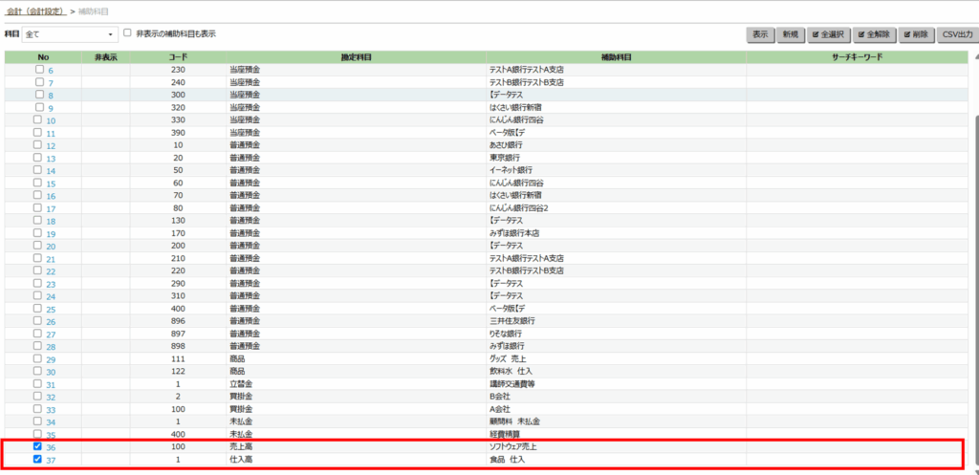Uncheck the checkbox for row 36
This screenshot has width=979, height=475.
[39, 446]
